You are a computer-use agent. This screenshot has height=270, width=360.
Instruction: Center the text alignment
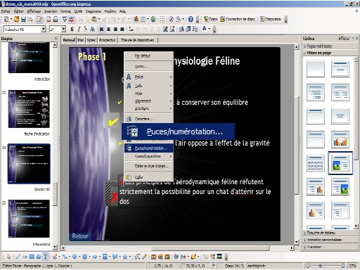point(108,30)
